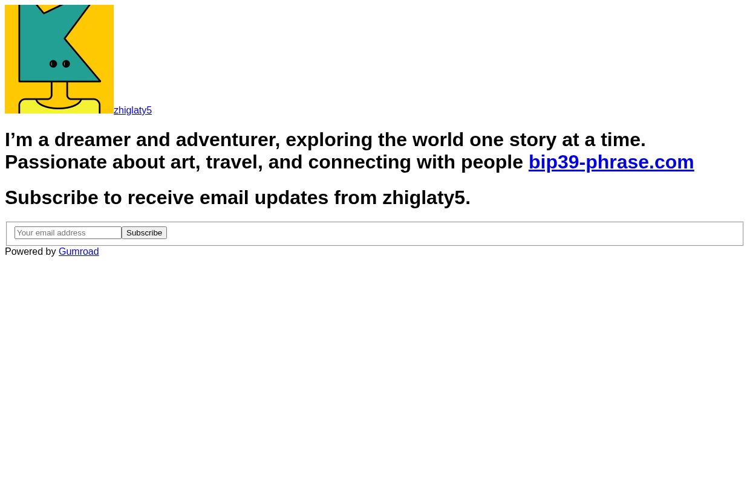
Task: Visit the bip39-phrase.com link
Action: [x=611, y=162]
